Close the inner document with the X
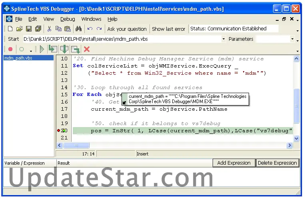 click(291, 19)
